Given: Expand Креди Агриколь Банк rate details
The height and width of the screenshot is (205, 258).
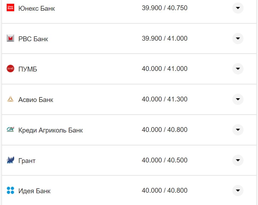Looking at the screenshot, I should point(238,130).
